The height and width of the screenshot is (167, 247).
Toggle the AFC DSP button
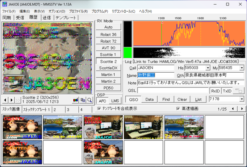102,101
